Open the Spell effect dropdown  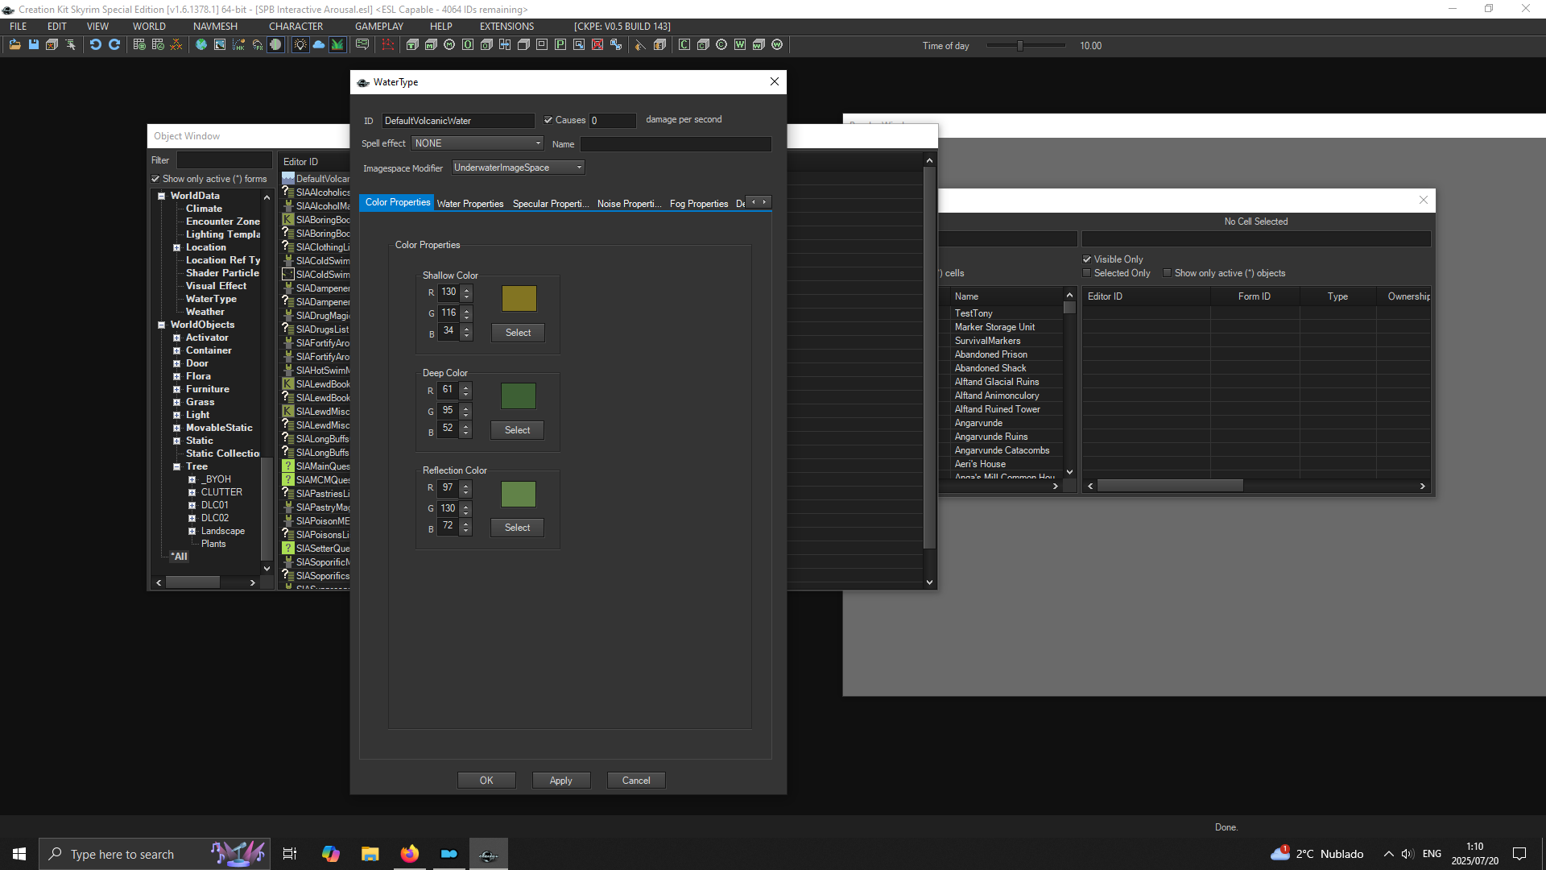[477, 143]
